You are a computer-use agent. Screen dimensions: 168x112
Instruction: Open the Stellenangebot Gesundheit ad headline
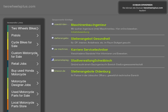(90, 39)
